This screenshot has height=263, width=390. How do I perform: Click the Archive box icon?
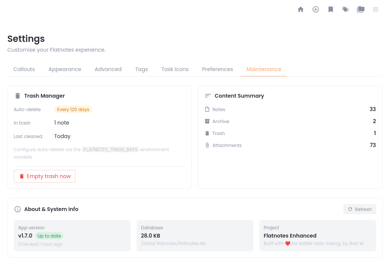click(207, 121)
